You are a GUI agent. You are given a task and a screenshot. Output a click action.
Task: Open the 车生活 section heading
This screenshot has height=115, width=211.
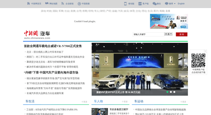(30, 101)
